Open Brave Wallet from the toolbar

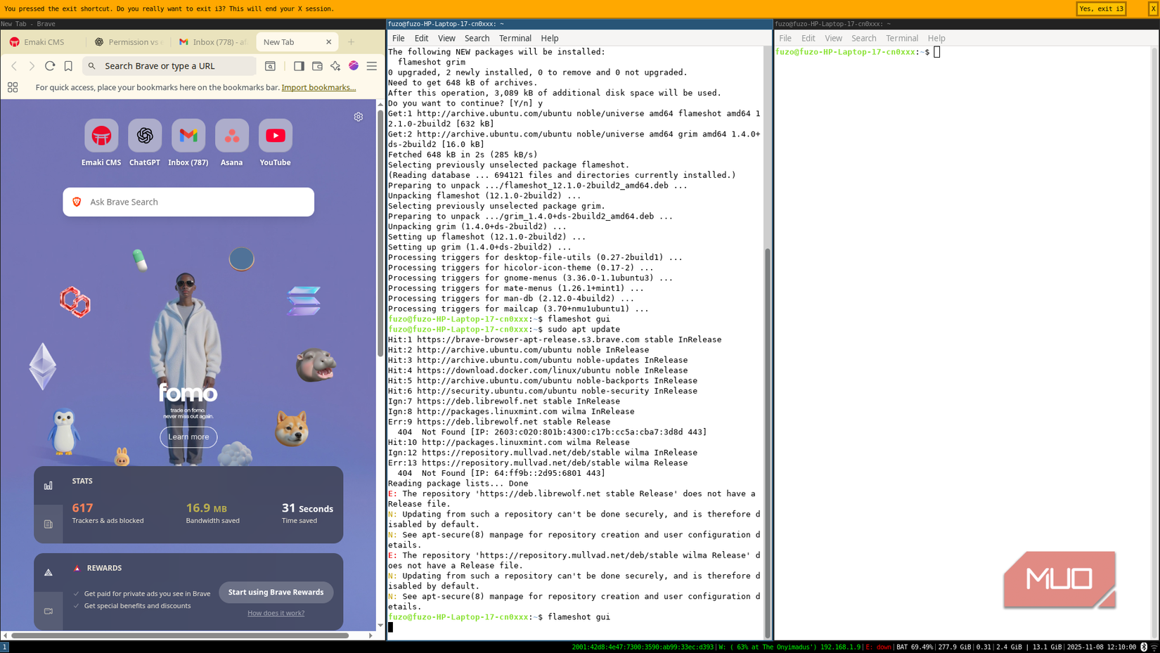(317, 65)
